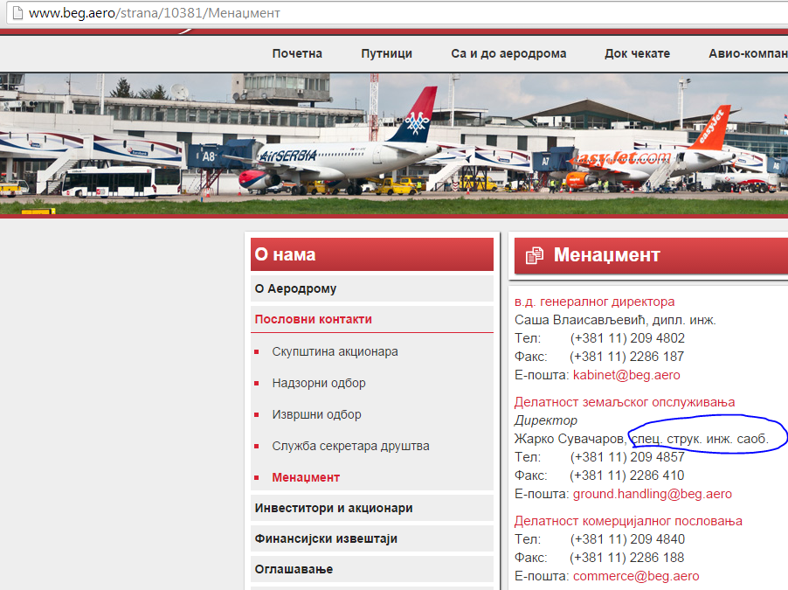Select the Менаџмент sidebar link
This screenshot has width=788, height=590.
[x=306, y=477]
